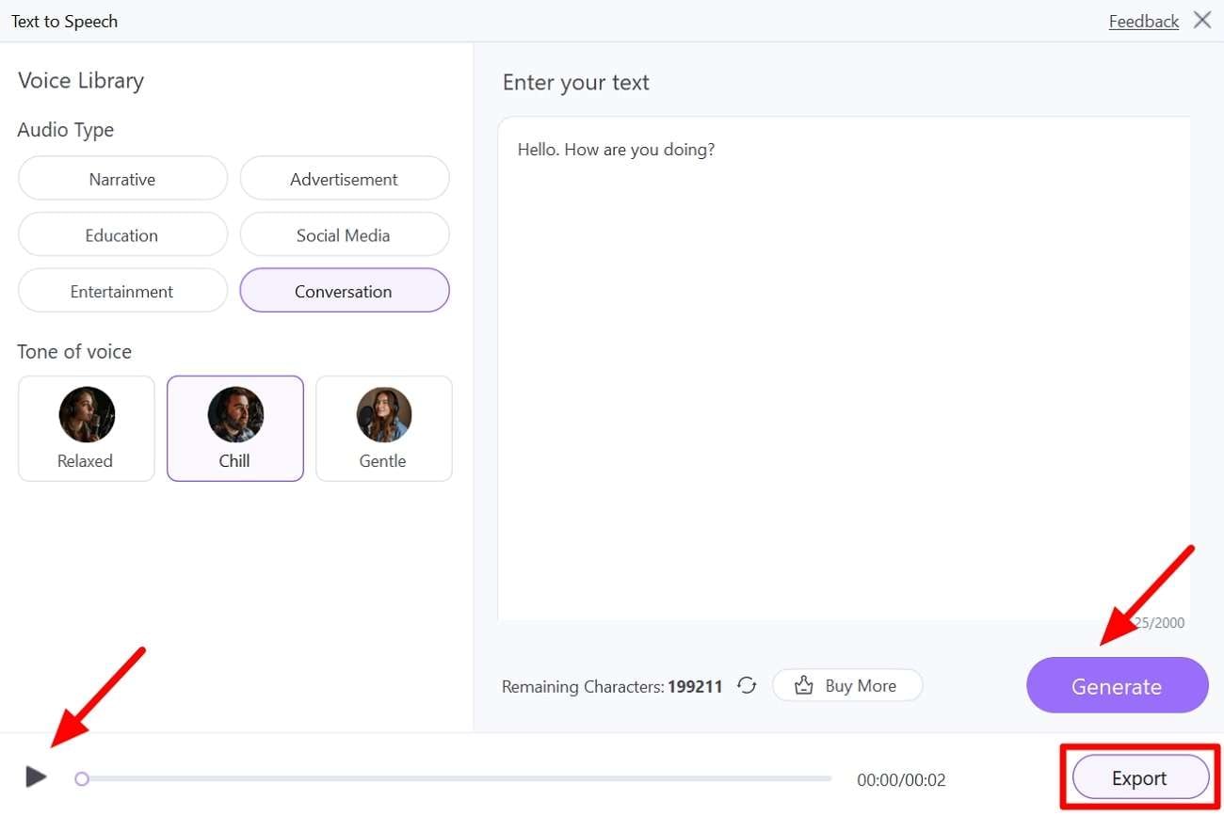Click the 00:00/00:02 playback time
This screenshot has height=816, width=1224.
coord(901,779)
